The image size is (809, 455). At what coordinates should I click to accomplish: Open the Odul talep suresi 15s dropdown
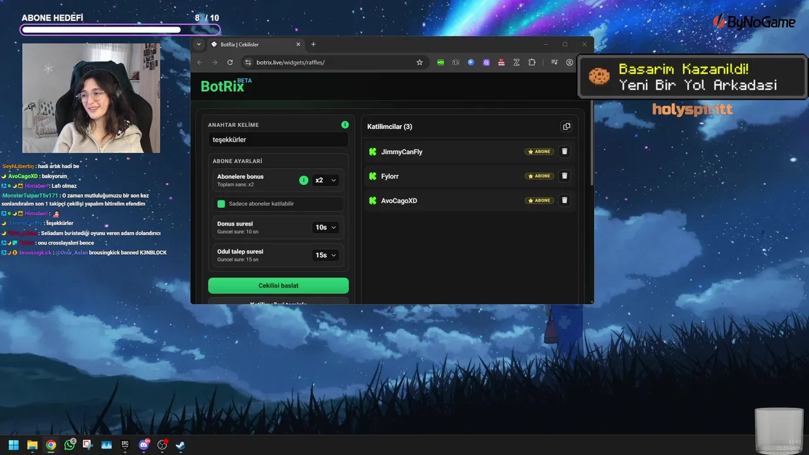[326, 255]
